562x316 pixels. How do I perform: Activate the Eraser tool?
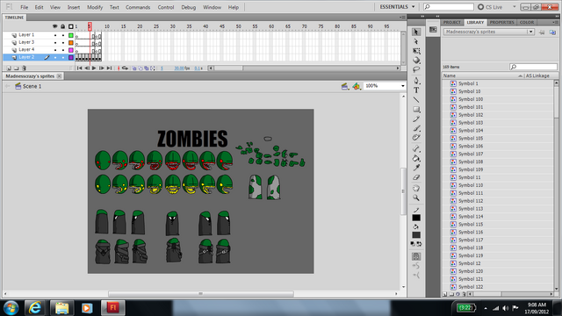pos(416,177)
